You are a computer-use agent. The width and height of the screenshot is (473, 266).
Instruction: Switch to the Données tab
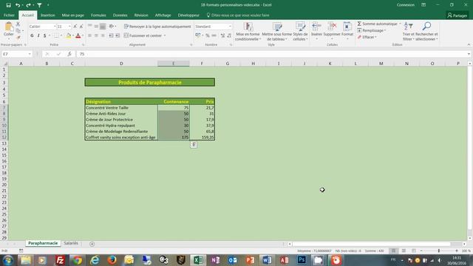coord(120,15)
